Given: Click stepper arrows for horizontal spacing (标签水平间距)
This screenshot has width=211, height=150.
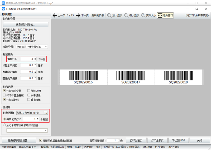Looking at the screenshot, I should tap(35, 66).
